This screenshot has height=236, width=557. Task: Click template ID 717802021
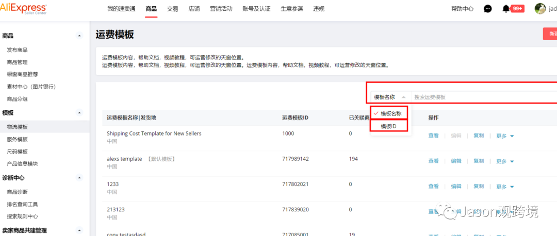coord(296,184)
